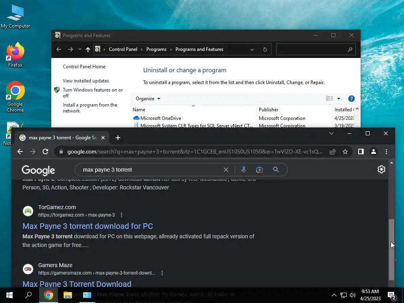
Task: Open Install a program from the network
Action: pos(90,108)
